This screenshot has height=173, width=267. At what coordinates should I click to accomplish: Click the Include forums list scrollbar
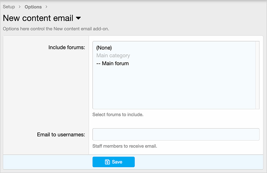pos(257,75)
